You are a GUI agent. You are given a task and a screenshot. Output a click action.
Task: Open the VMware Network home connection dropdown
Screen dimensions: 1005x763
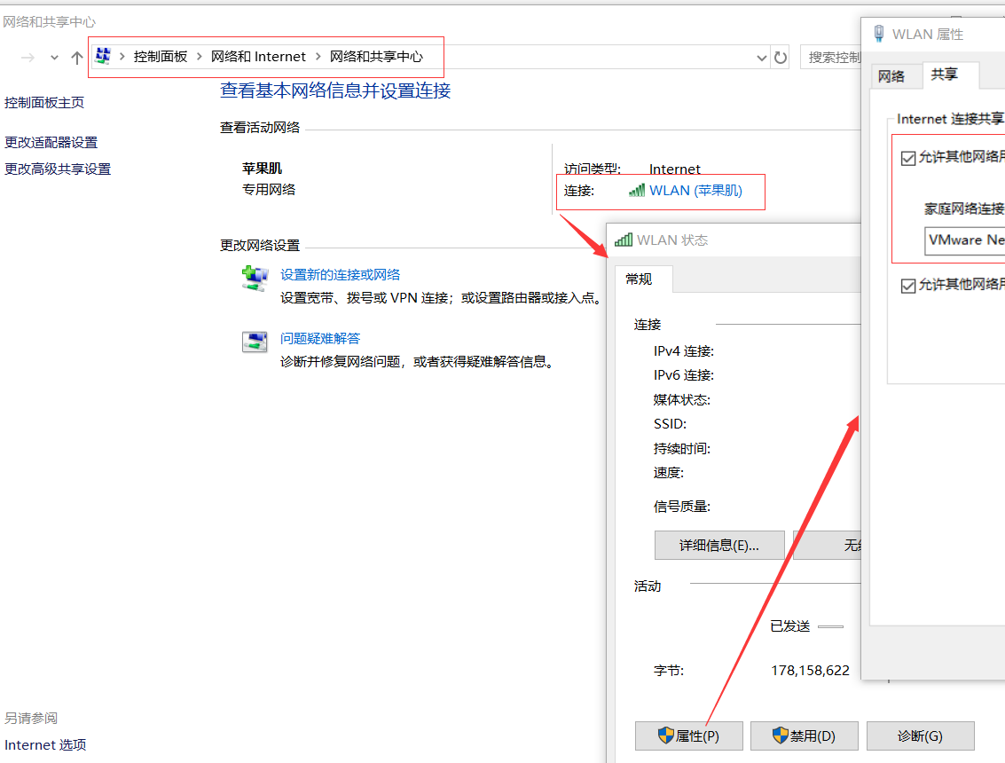(967, 240)
